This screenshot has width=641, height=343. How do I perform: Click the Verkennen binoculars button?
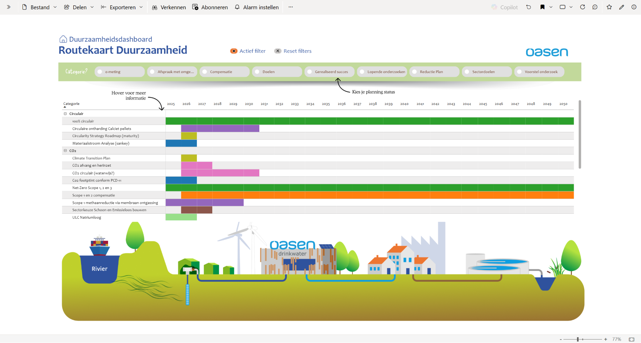(x=169, y=7)
